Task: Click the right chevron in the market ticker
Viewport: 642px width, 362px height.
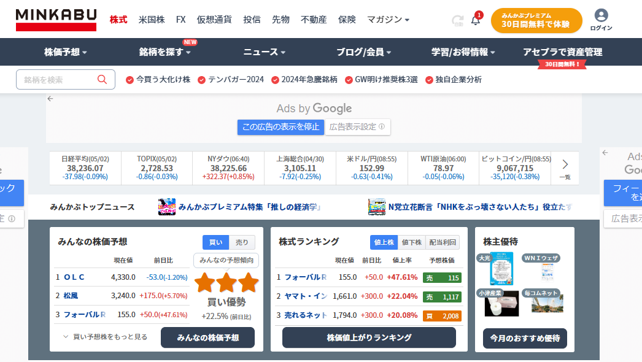Action: (565, 164)
